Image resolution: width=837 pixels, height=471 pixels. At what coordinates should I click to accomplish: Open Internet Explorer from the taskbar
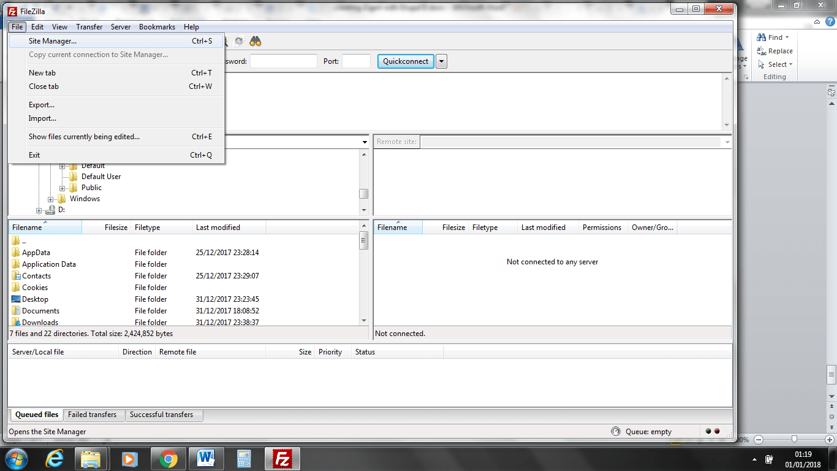tap(55, 458)
